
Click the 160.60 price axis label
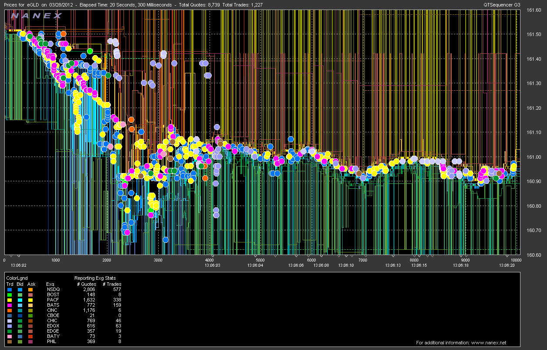533,255
